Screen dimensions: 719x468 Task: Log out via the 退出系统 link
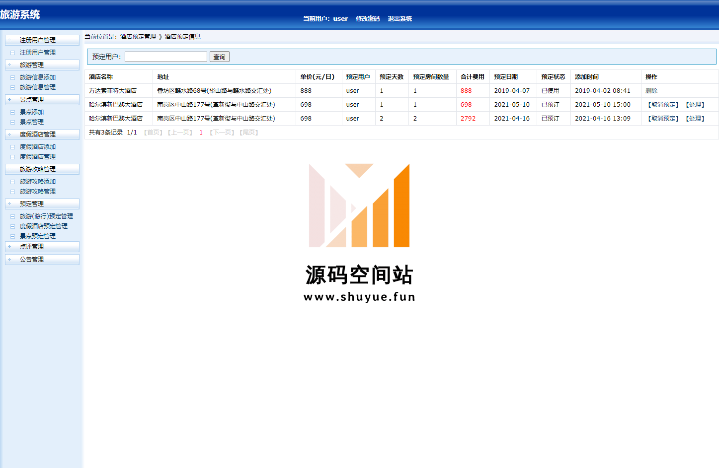pyautogui.click(x=400, y=19)
